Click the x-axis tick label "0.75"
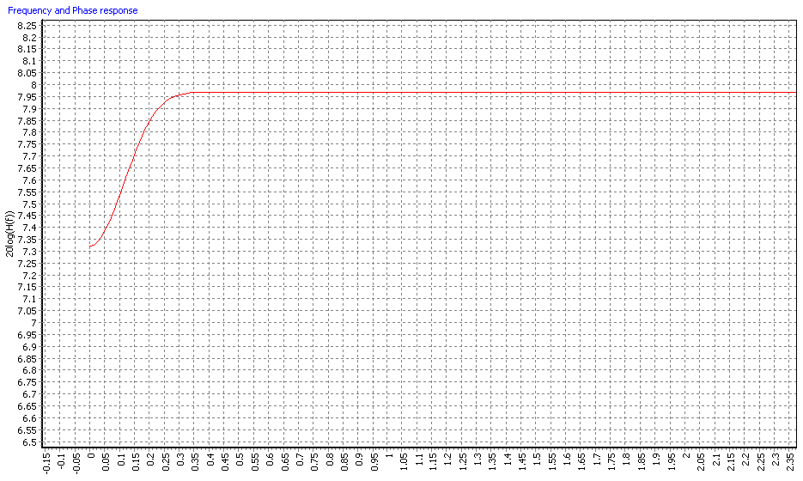Viewport: 803px width, 481px height. [x=314, y=461]
